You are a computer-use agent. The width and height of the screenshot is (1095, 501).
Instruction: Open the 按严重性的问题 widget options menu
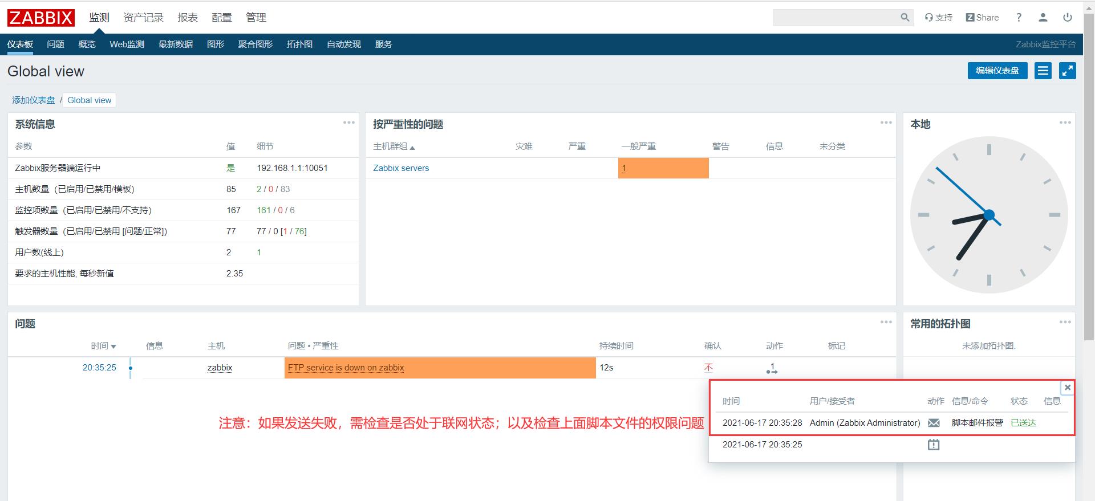(x=886, y=123)
